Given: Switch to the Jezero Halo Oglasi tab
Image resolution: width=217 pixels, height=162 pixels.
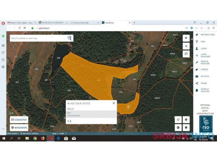Looking at the screenshot, I should pyautogui.click(x=21, y=22).
